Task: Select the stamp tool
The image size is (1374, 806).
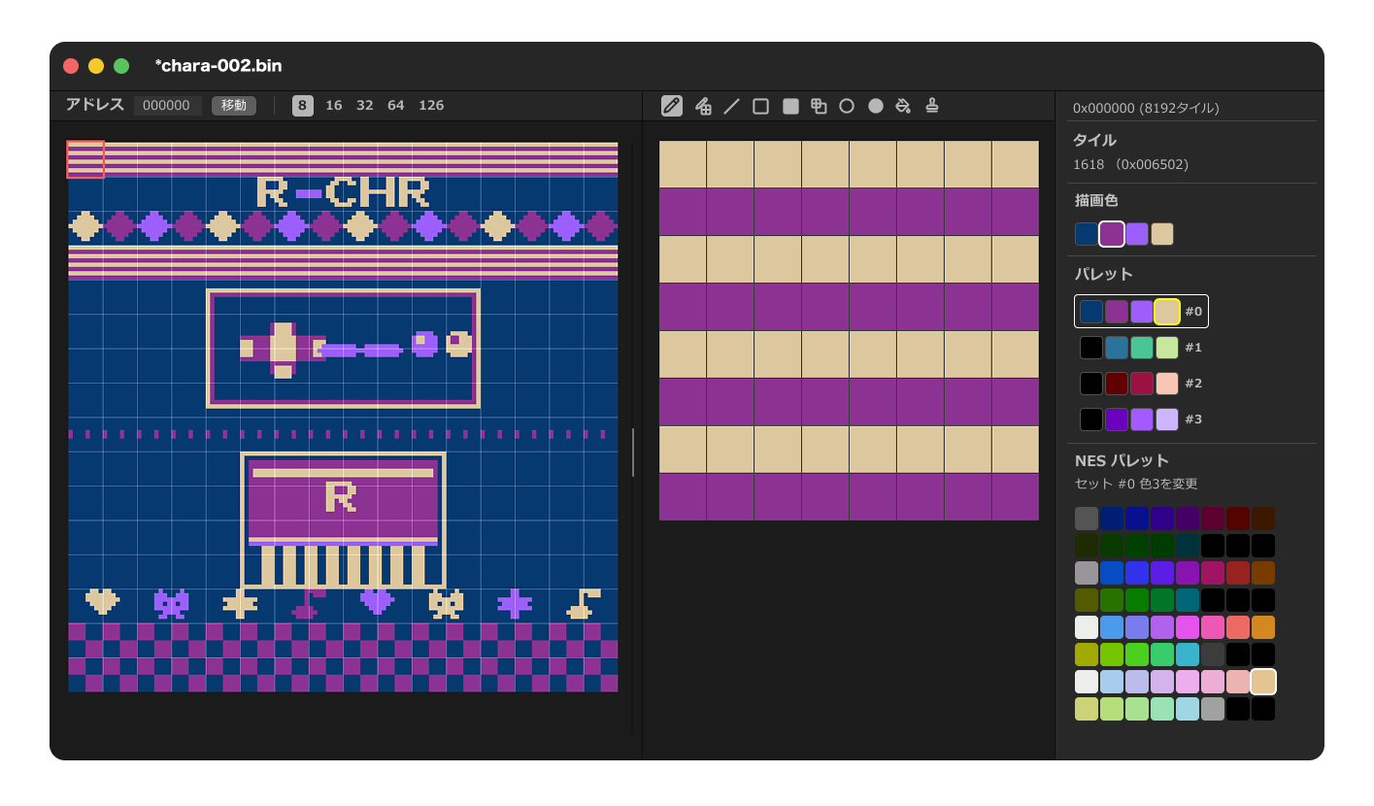Action: 932,106
